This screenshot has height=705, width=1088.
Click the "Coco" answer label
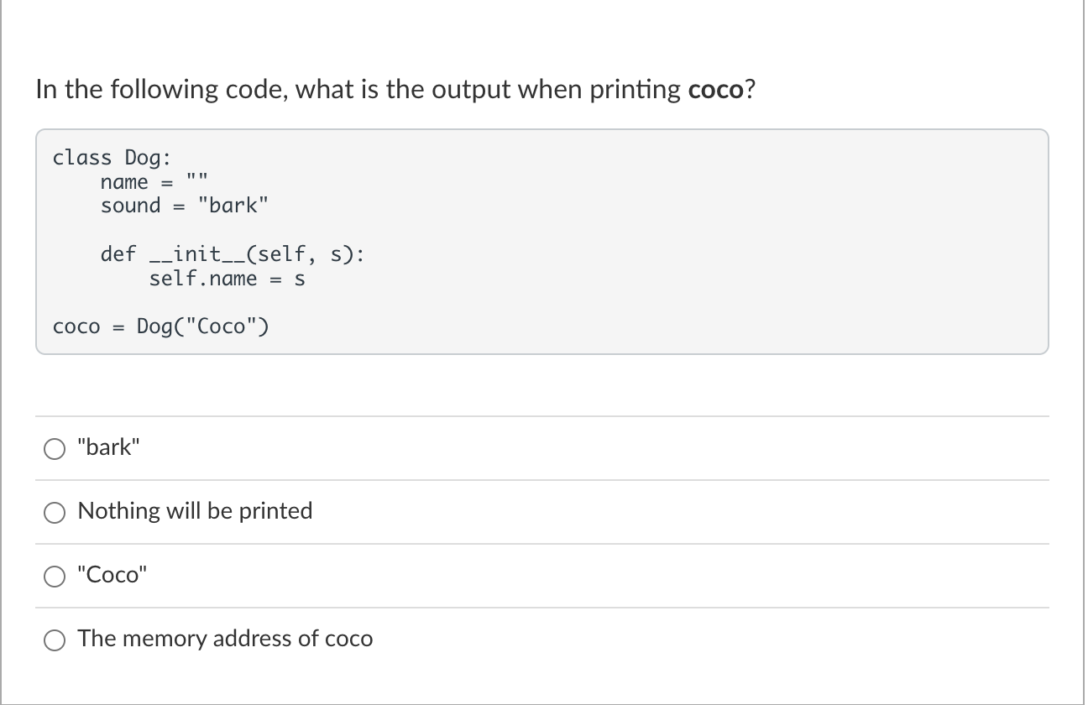point(112,574)
